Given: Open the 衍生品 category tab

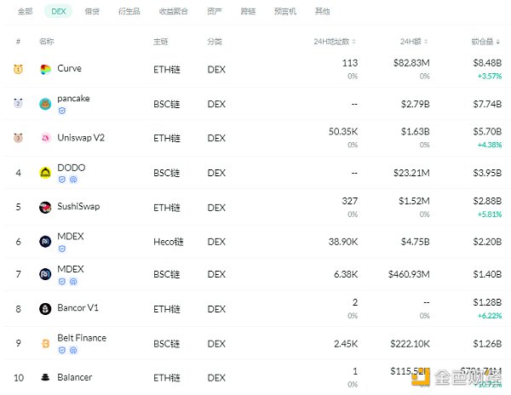Looking at the screenshot, I should click(129, 12).
